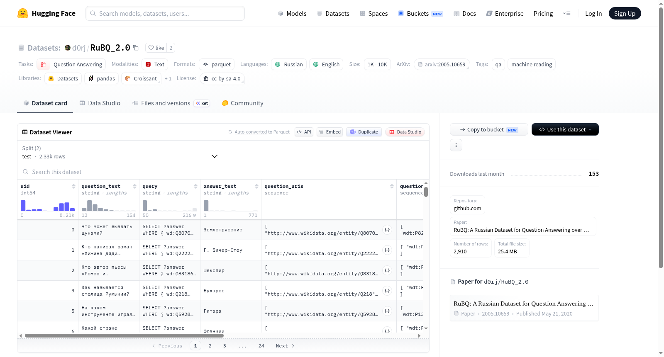The image size is (664, 357).
Task: Go to page 2 of the table
Action: [x=210, y=346]
